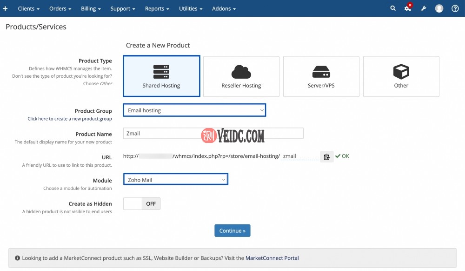The width and height of the screenshot is (465, 271).
Task: Select the Other product type
Action: [401, 76]
